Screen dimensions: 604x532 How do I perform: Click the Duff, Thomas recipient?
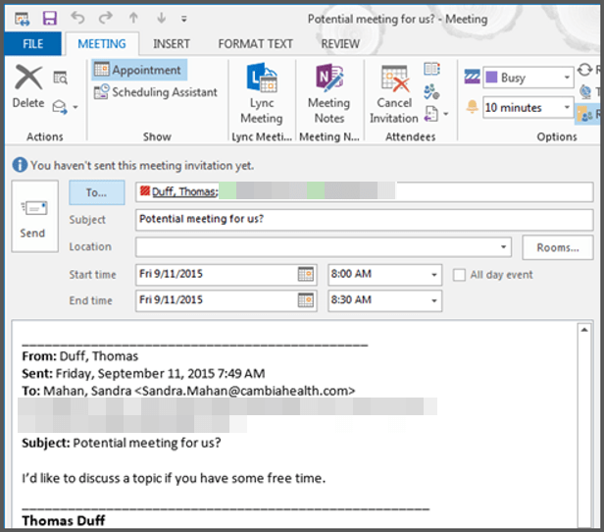pos(184,191)
